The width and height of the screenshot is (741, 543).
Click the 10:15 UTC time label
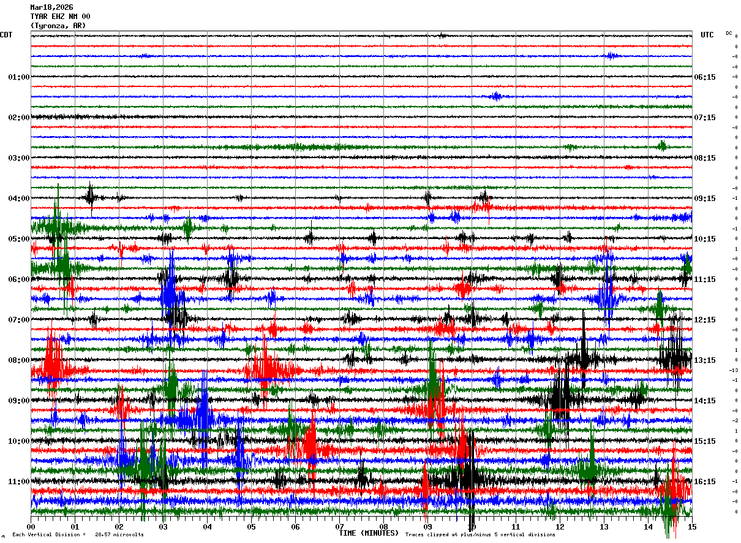click(x=705, y=239)
